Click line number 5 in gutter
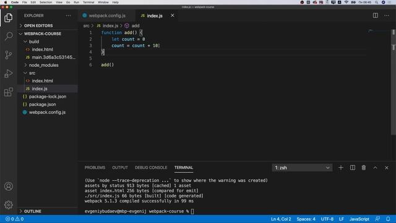The height and width of the screenshot is (223, 396). click(x=90, y=58)
